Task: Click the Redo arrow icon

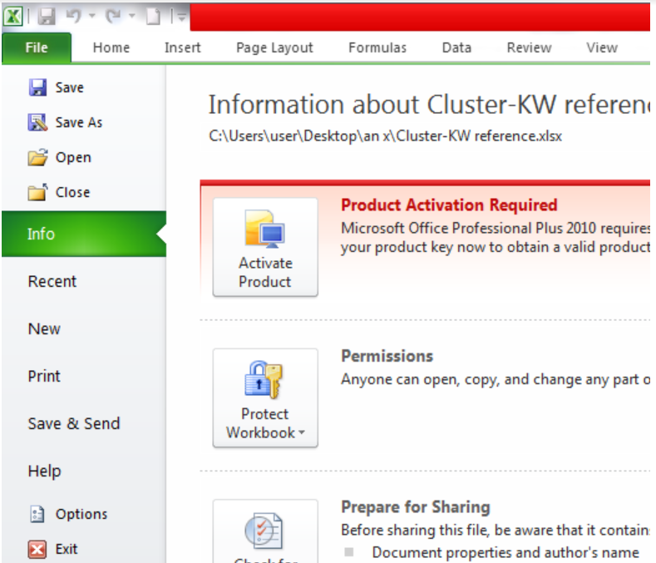Action: (x=113, y=17)
